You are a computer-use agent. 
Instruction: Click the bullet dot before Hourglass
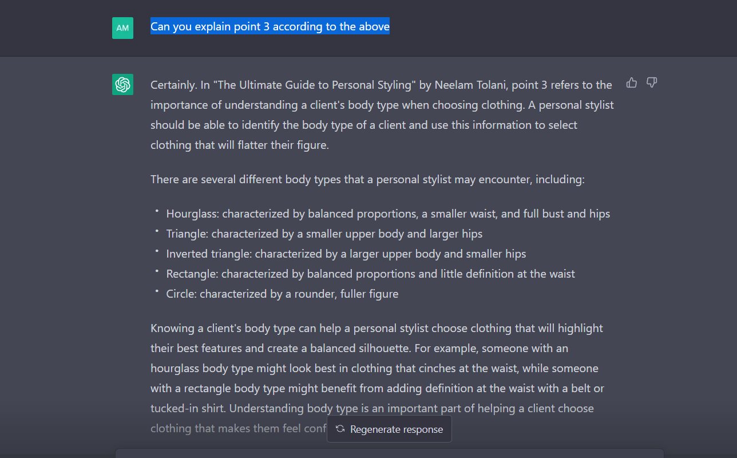click(x=156, y=211)
